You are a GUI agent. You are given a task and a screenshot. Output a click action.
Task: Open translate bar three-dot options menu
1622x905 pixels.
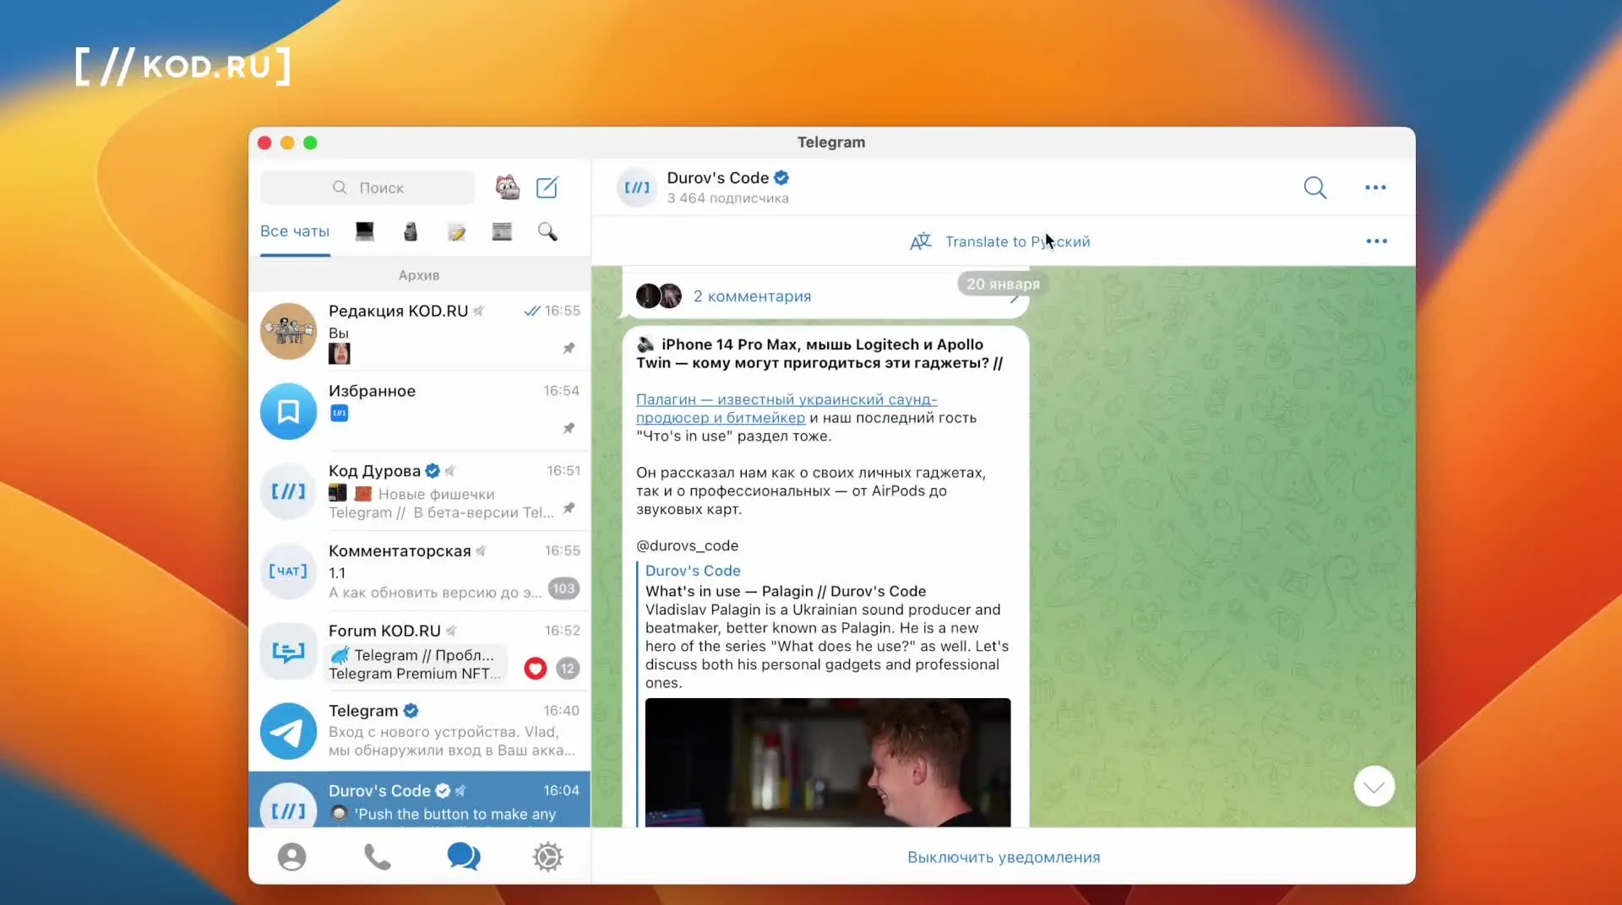pos(1376,241)
